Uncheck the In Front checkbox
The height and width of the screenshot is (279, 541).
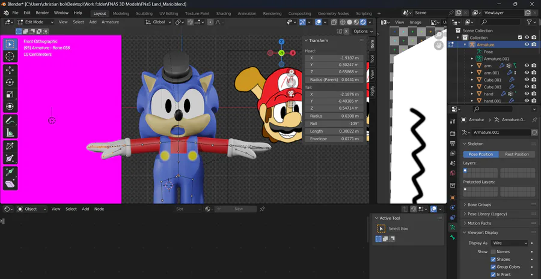pyautogui.click(x=494, y=275)
